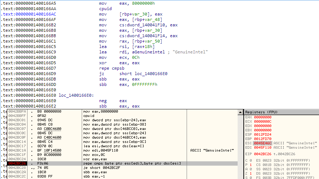
Task: Toggle the P flag value in registers
Action: 251,164
